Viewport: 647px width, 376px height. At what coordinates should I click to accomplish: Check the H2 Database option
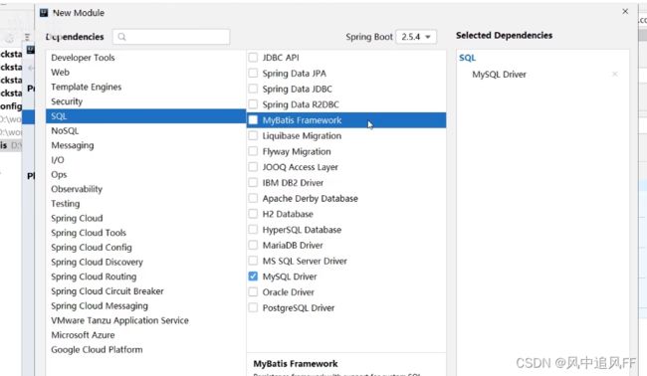point(253,214)
